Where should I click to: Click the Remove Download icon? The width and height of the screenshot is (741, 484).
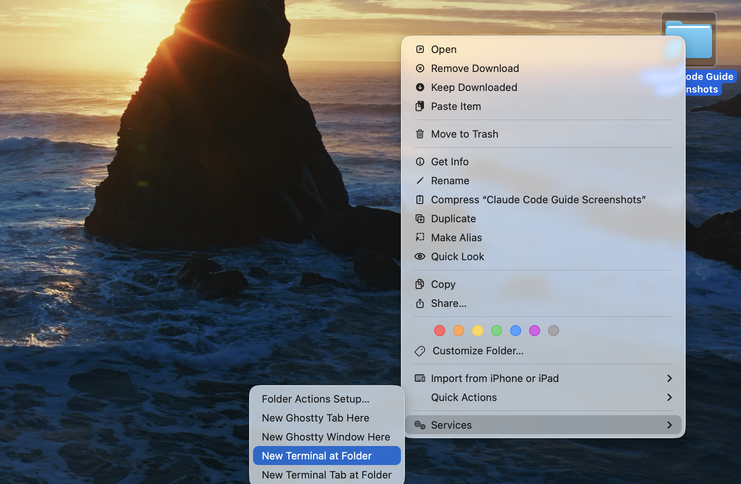coord(420,68)
